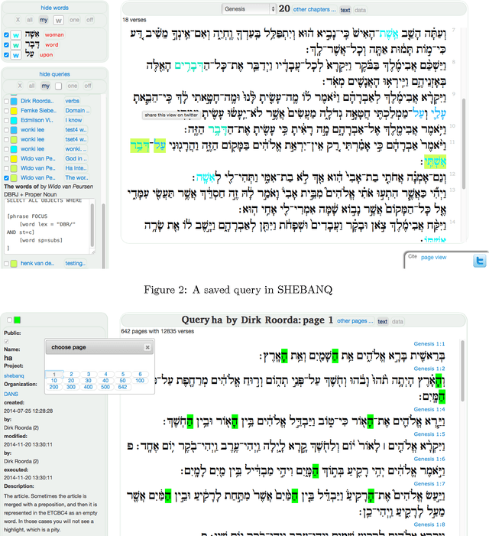
Task: Select 'one' in queries panel
Action: coord(73,86)
